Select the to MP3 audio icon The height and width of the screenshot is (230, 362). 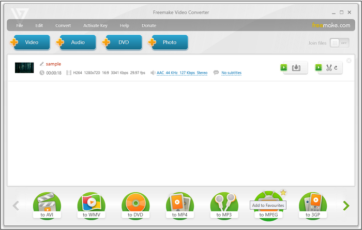click(224, 205)
